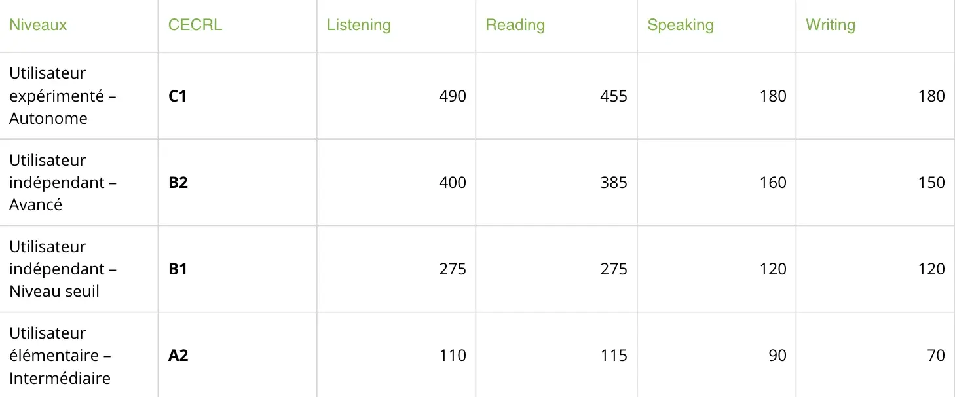Click the A2 Speaking score 90
955x397 pixels.
click(777, 356)
